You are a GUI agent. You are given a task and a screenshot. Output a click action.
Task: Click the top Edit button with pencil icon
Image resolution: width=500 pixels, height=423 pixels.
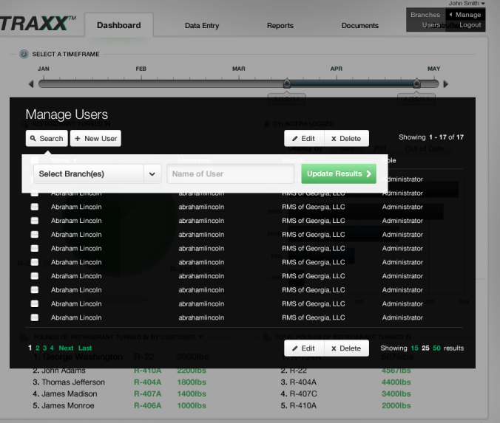(305, 138)
